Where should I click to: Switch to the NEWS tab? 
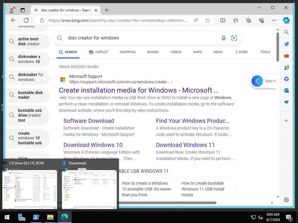pyautogui.click(x=218, y=52)
